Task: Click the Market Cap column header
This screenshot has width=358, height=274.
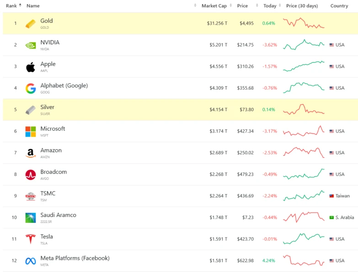Action: click(214, 6)
